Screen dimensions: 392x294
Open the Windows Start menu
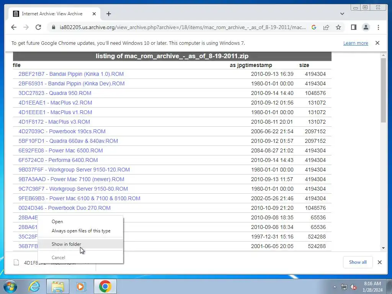[10, 286]
